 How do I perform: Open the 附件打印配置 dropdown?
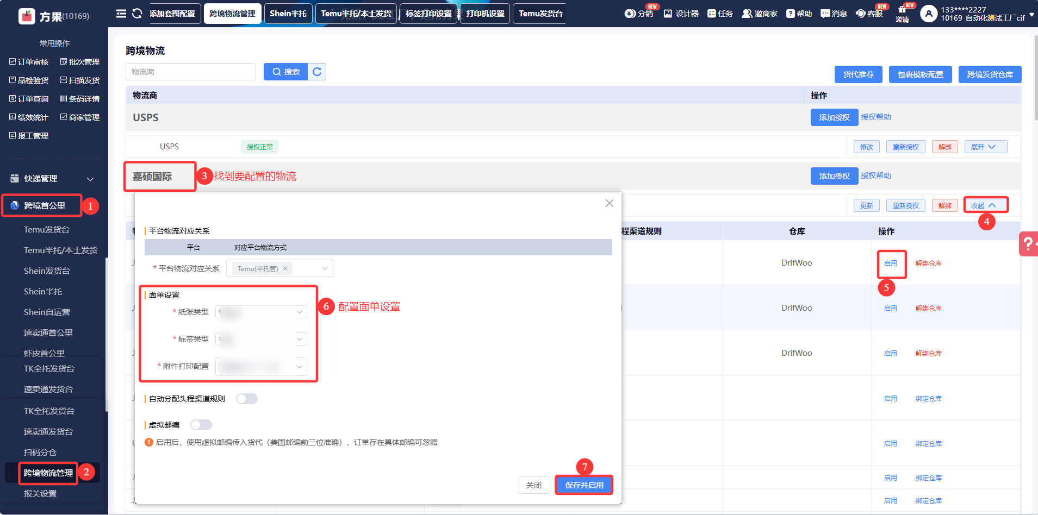261,366
